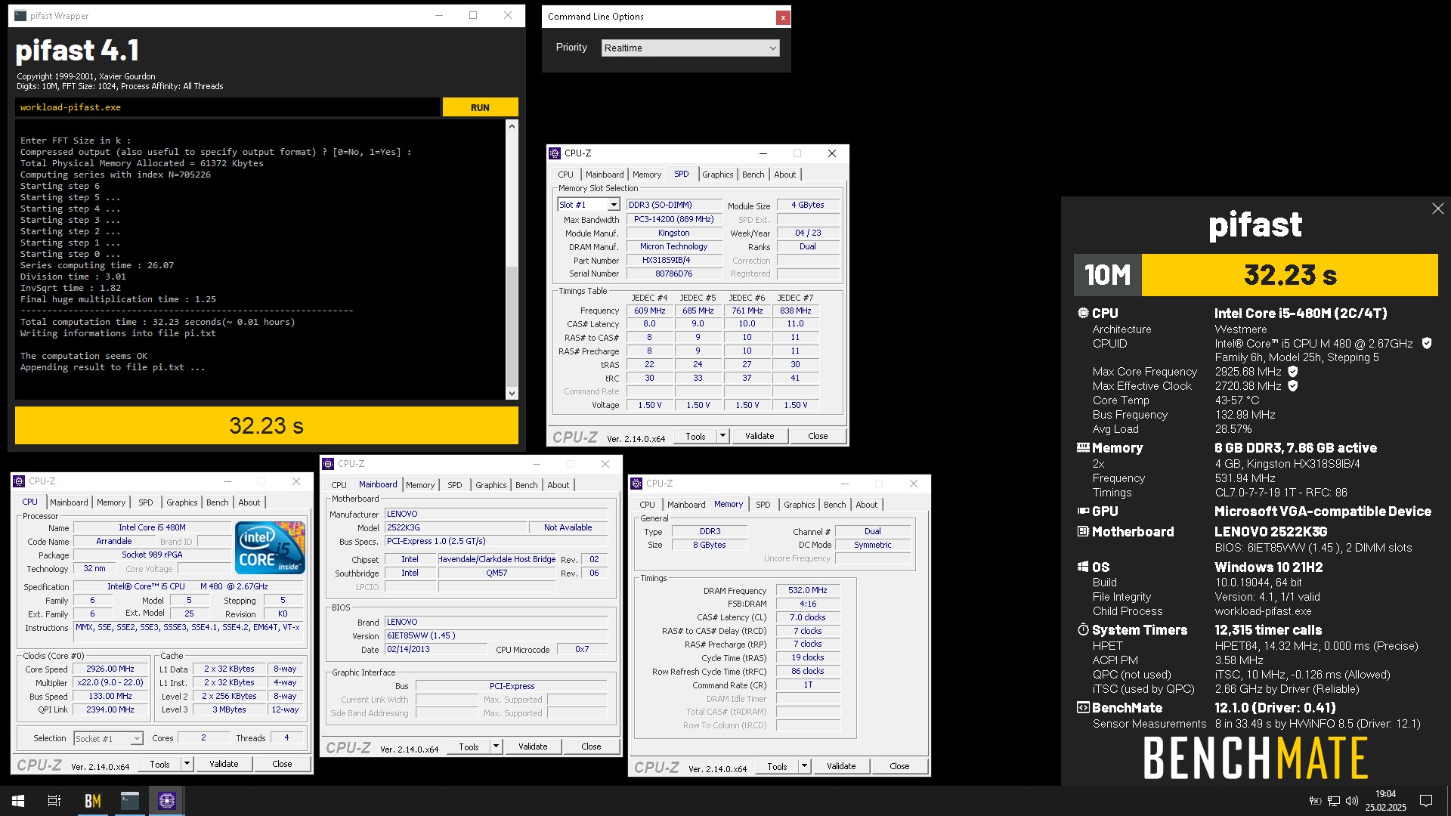Viewport: 1451px width, 816px height.
Task: Click the BenchMate section icon
Action: pyautogui.click(x=1083, y=707)
